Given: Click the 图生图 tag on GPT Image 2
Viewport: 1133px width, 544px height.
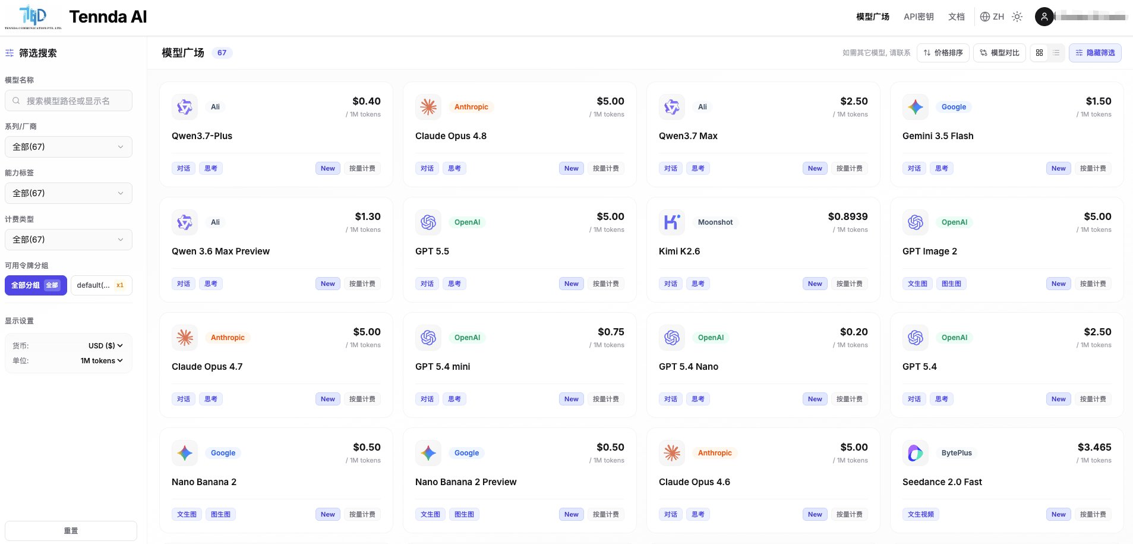Looking at the screenshot, I should 951,284.
